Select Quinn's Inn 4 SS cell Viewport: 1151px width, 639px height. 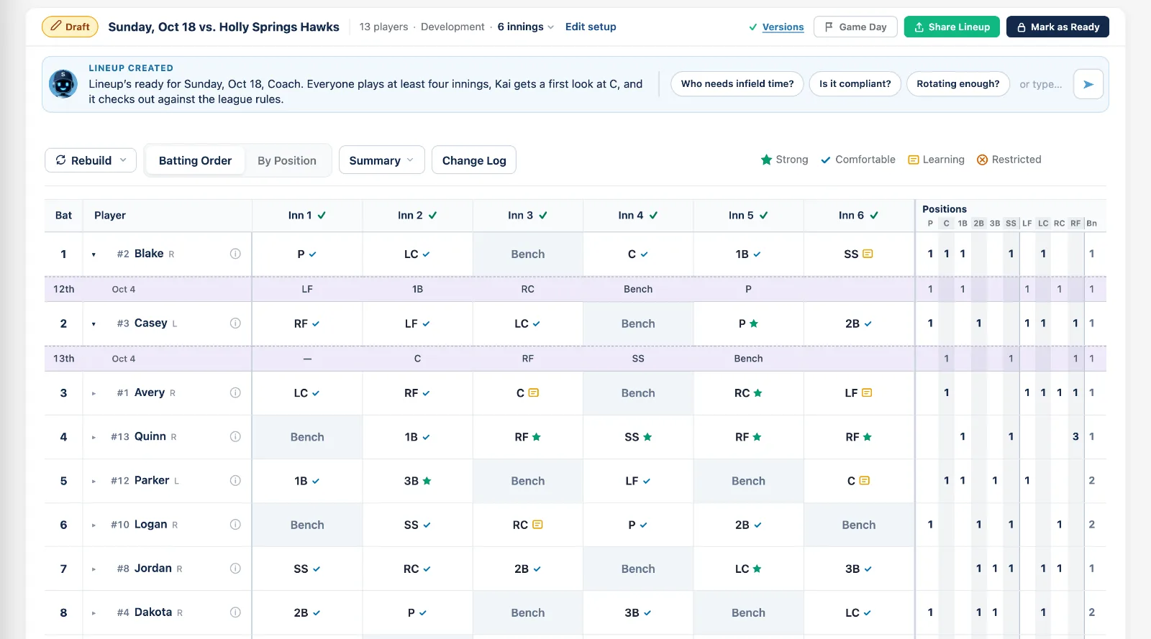pos(638,437)
